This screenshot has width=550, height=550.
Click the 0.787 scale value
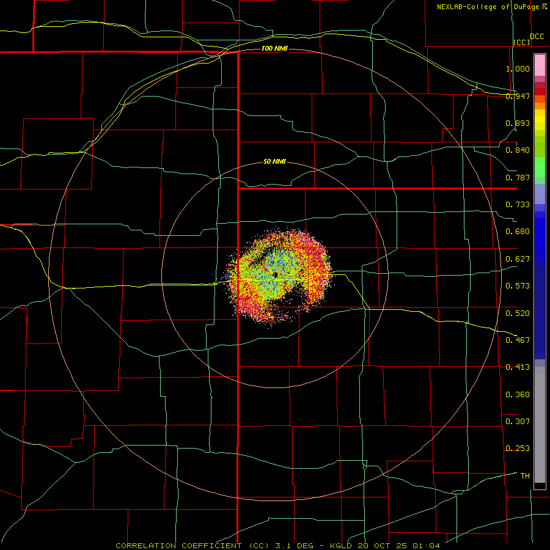click(x=518, y=177)
